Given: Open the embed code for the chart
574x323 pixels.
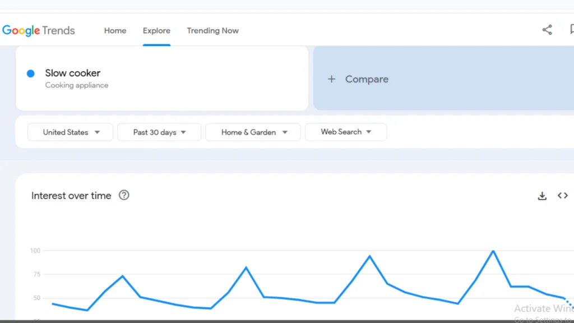Looking at the screenshot, I should coord(562,195).
